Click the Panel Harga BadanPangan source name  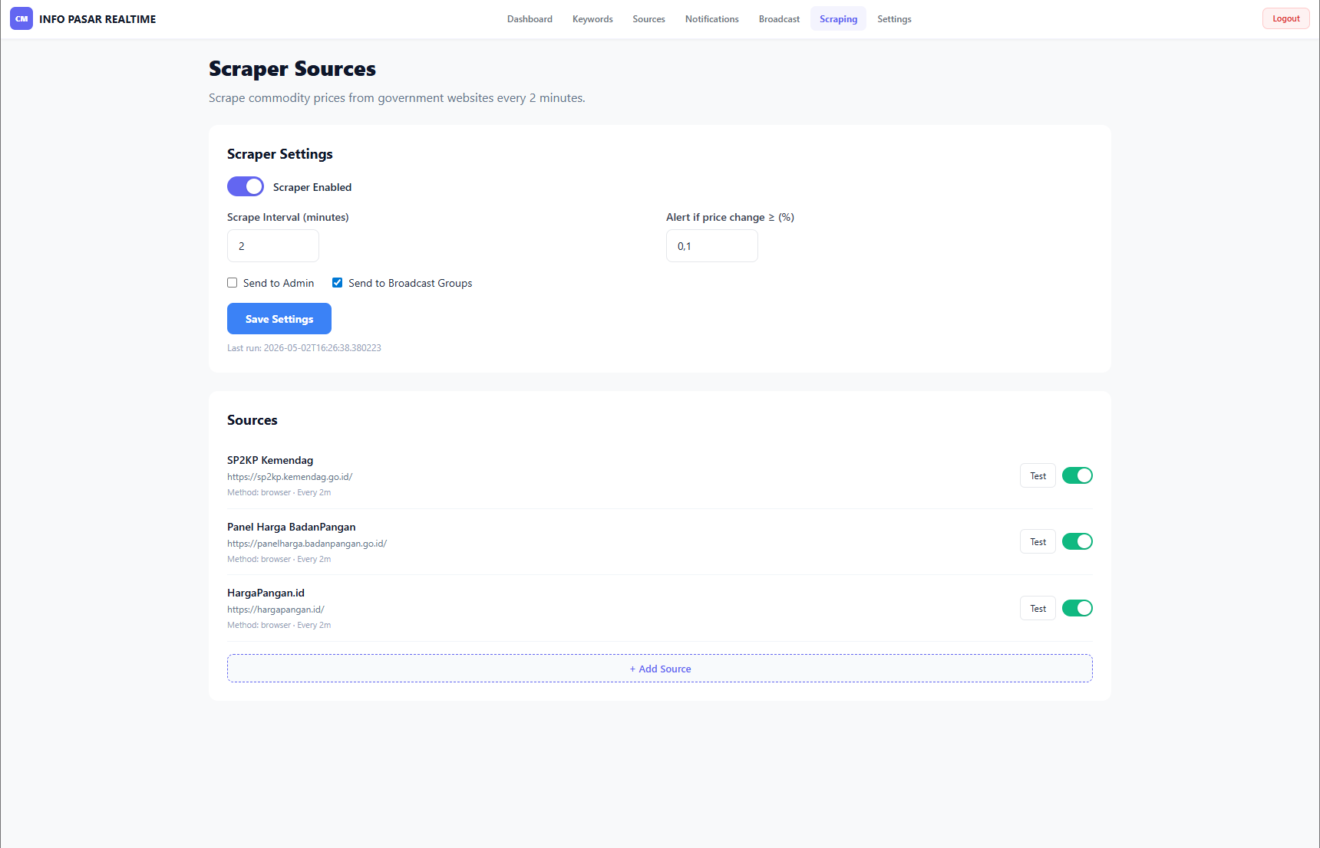292,527
